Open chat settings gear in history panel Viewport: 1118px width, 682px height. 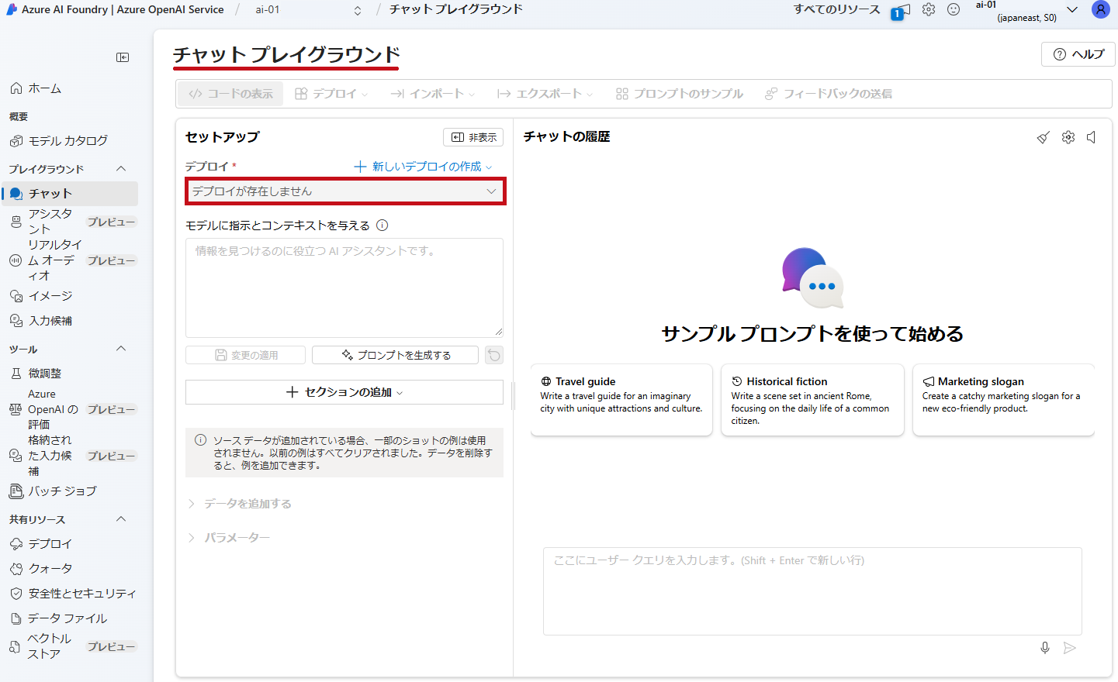(x=1068, y=137)
